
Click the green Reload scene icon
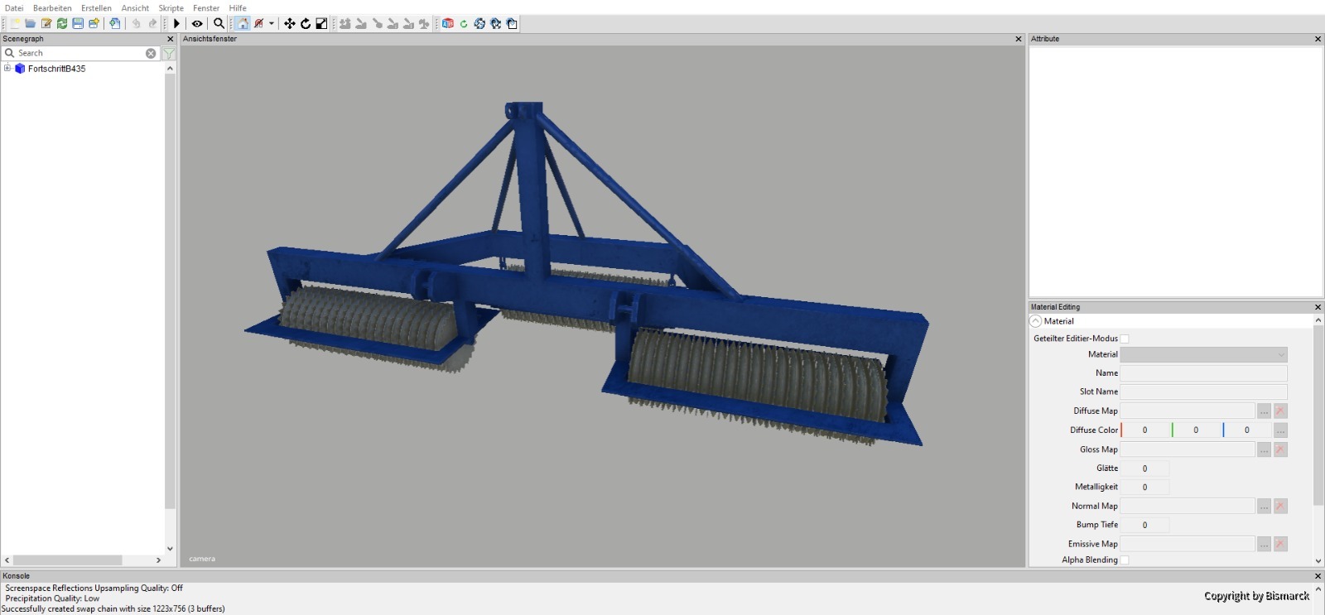(62, 24)
